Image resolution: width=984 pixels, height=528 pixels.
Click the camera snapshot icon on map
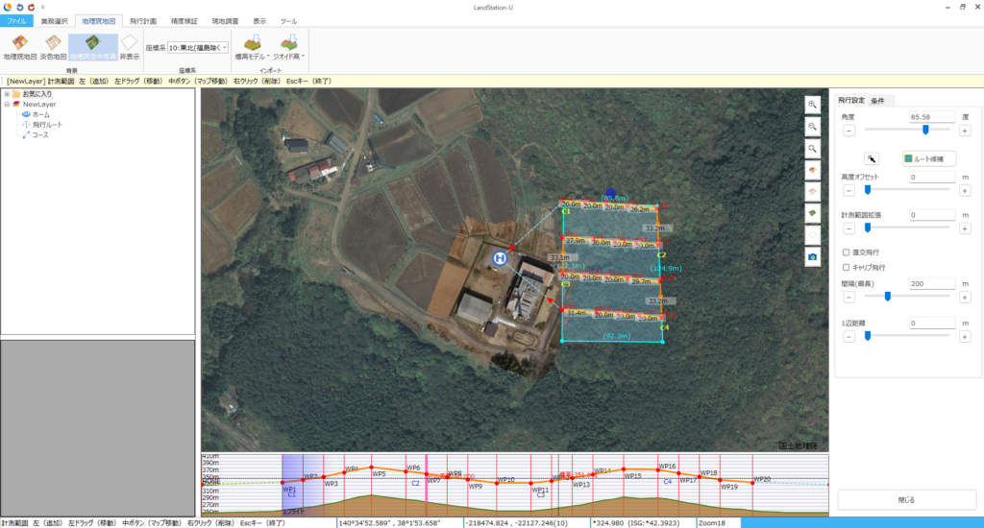coord(812,257)
